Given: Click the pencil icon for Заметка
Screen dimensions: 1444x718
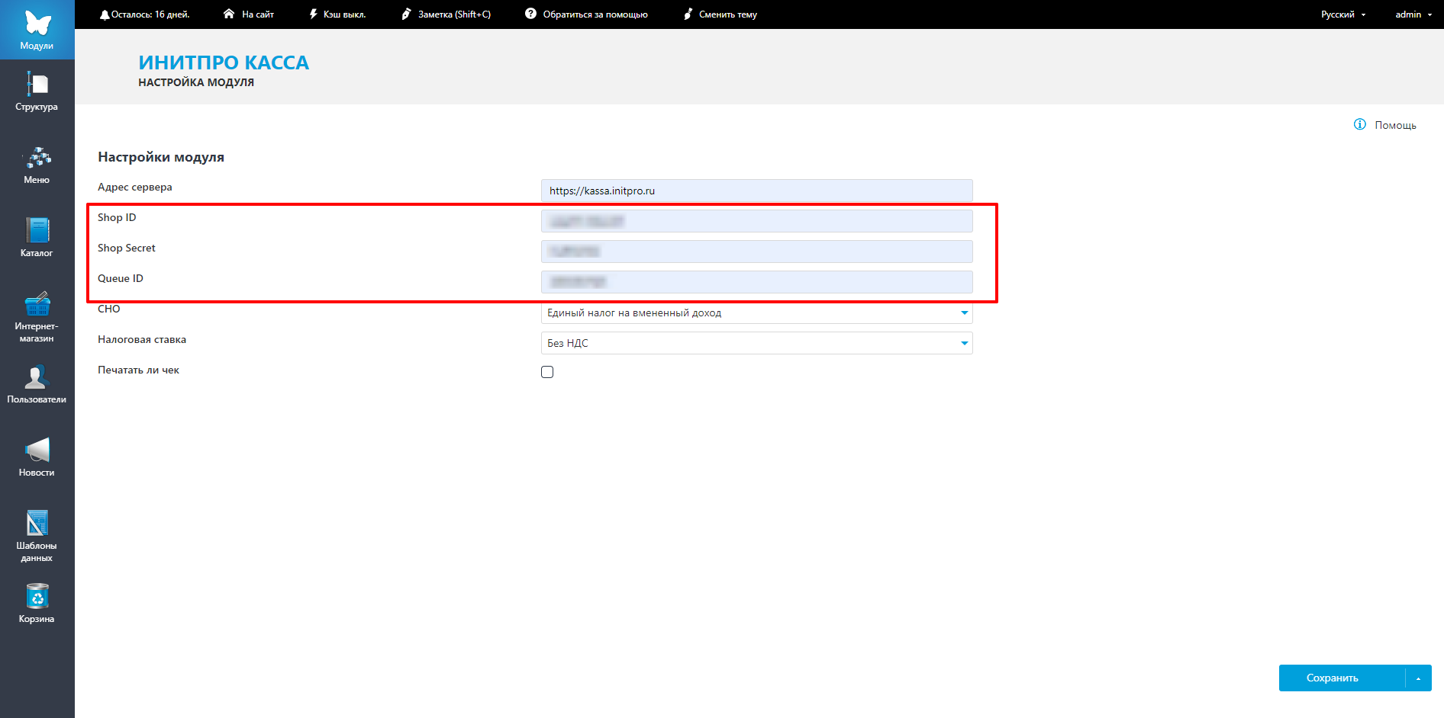Looking at the screenshot, I should 406,14.
